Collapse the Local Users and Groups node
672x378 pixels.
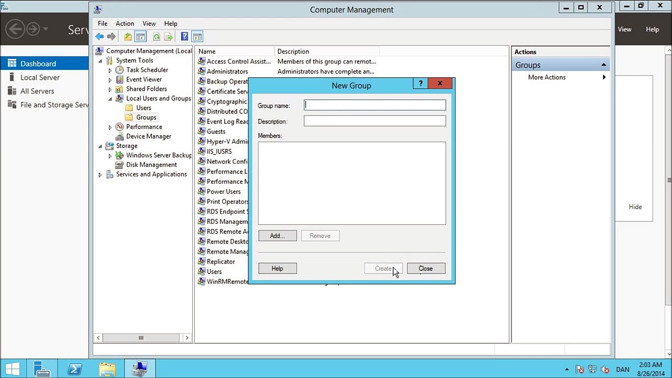tap(110, 99)
